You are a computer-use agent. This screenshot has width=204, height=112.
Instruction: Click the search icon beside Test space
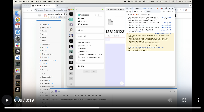(x=95, y=15)
